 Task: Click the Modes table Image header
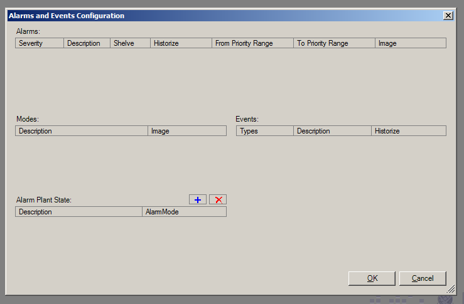tap(187, 131)
